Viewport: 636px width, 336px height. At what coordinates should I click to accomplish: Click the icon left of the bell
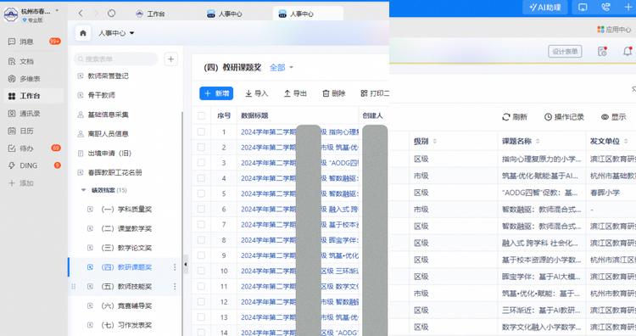pos(602,52)
